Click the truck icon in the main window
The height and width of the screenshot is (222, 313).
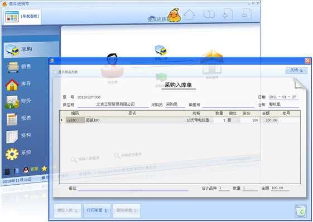tap(161, 50)
